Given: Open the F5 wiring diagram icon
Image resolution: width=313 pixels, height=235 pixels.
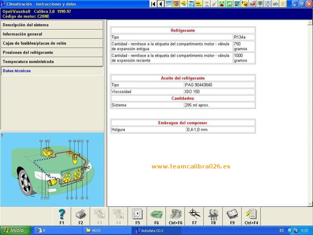Looking at the screenshot, I should click(x=137, y=216).
